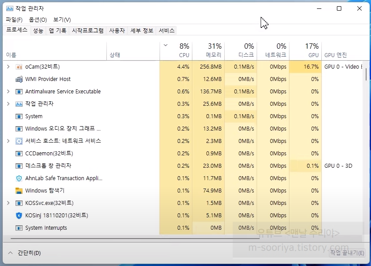Click the oCam process icon
371x266 pixels.
19,67
